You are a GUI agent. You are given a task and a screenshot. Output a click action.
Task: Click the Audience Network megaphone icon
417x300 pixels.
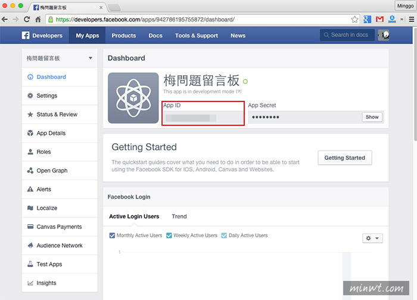[x=30, y=246]
